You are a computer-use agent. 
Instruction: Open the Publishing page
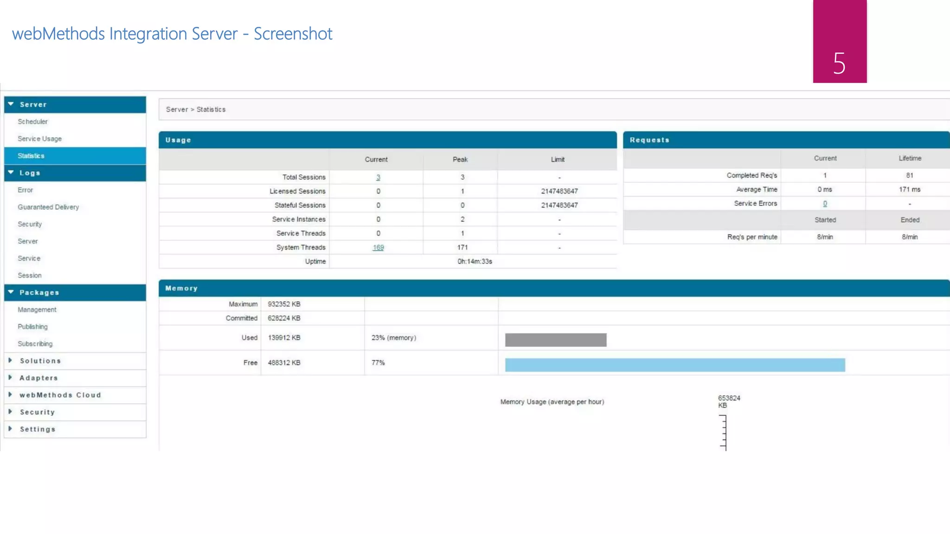pyautogui.click(x=32, y=327)
